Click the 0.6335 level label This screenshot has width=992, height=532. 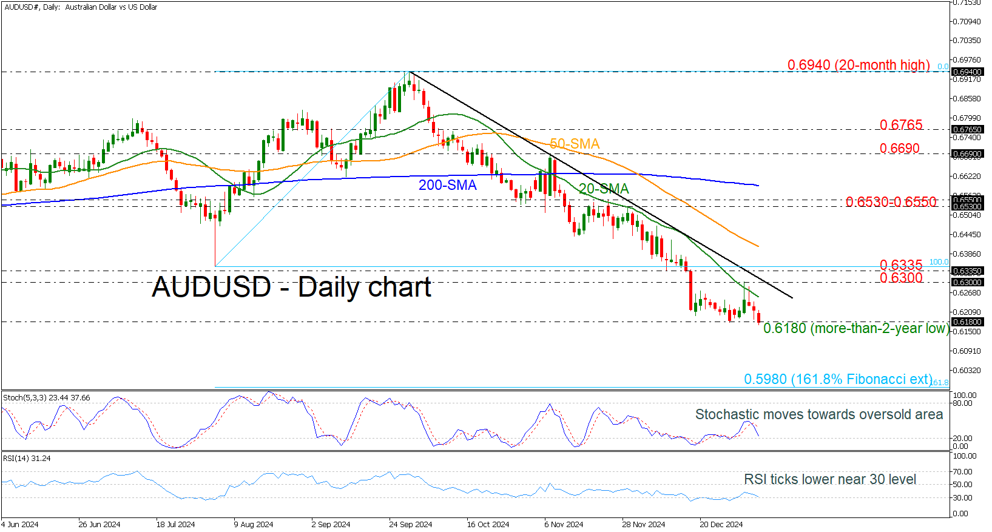(x=901, y=265)
